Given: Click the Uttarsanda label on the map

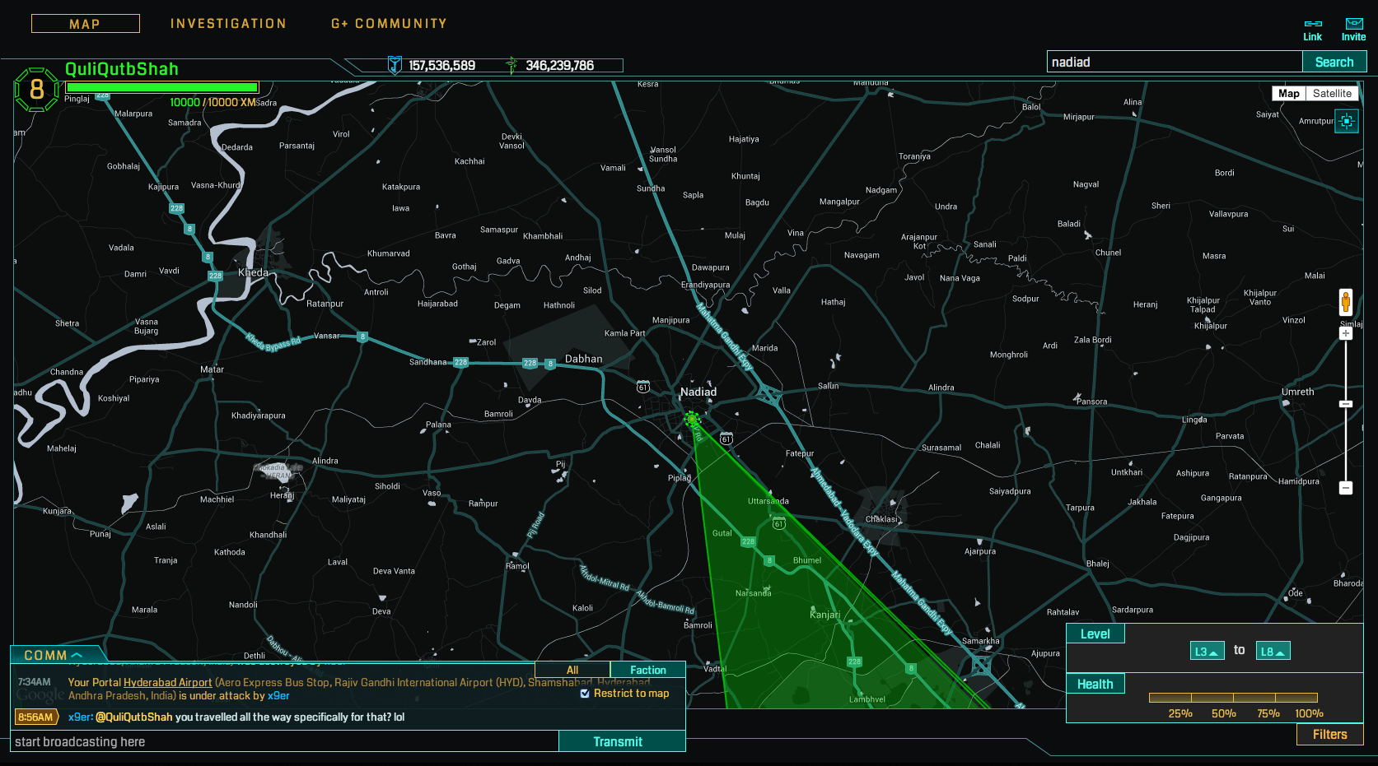Looking at the screenshot, I should (768, 501).
